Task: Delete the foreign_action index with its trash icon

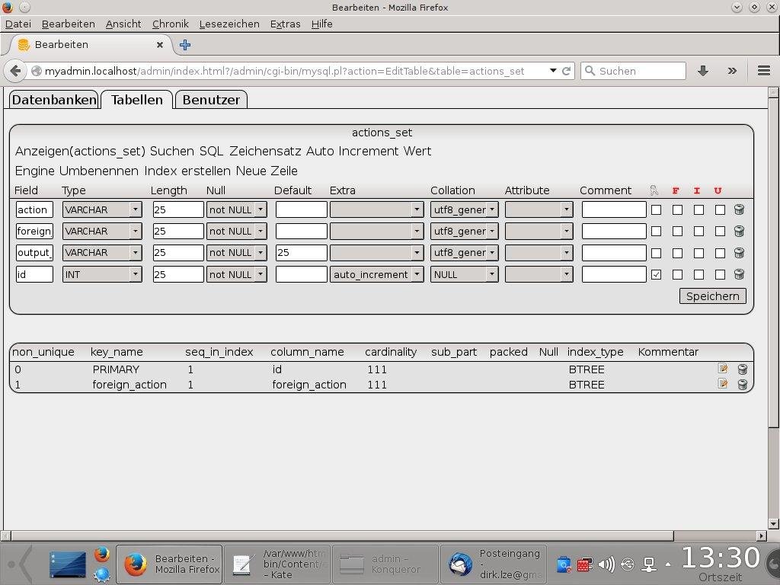Action: click(742, 384)
